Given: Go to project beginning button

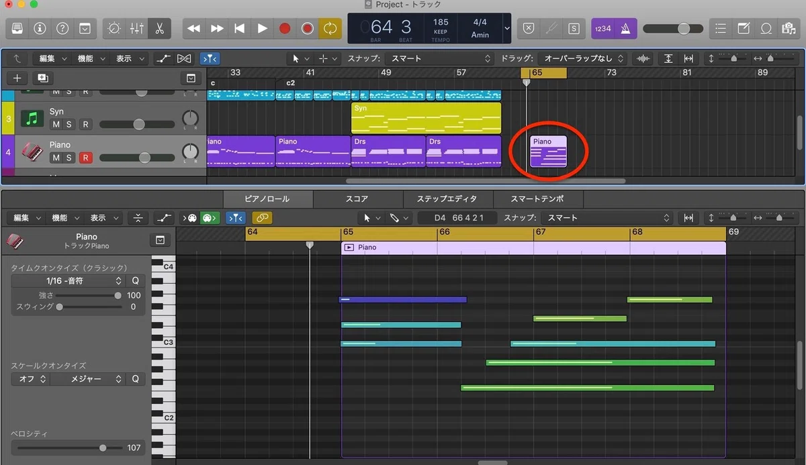Looking at the screenshot, I should [x=239, y=28].
